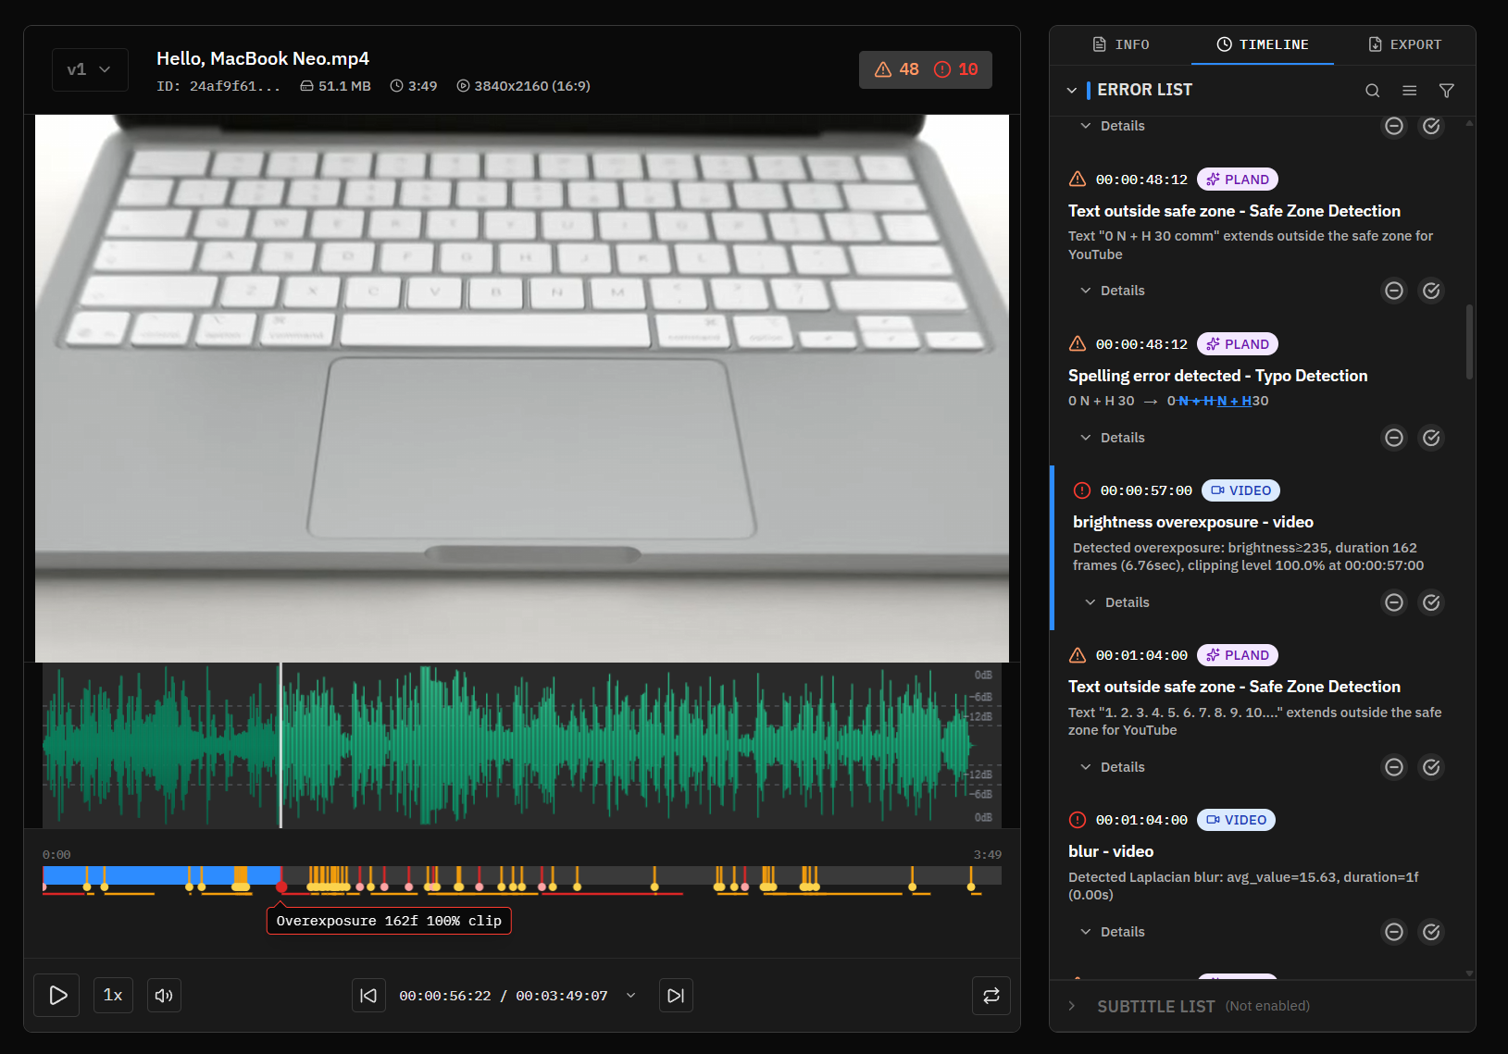Change the 1x playback speed

pyautogui.click(x=113, y=996)
